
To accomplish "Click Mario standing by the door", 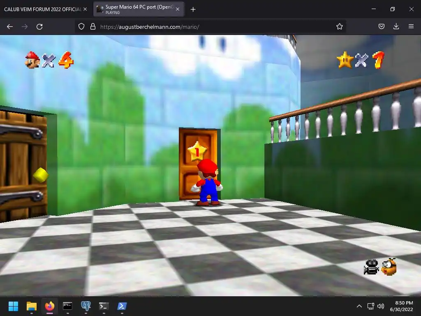I will (x=207, y=182).
